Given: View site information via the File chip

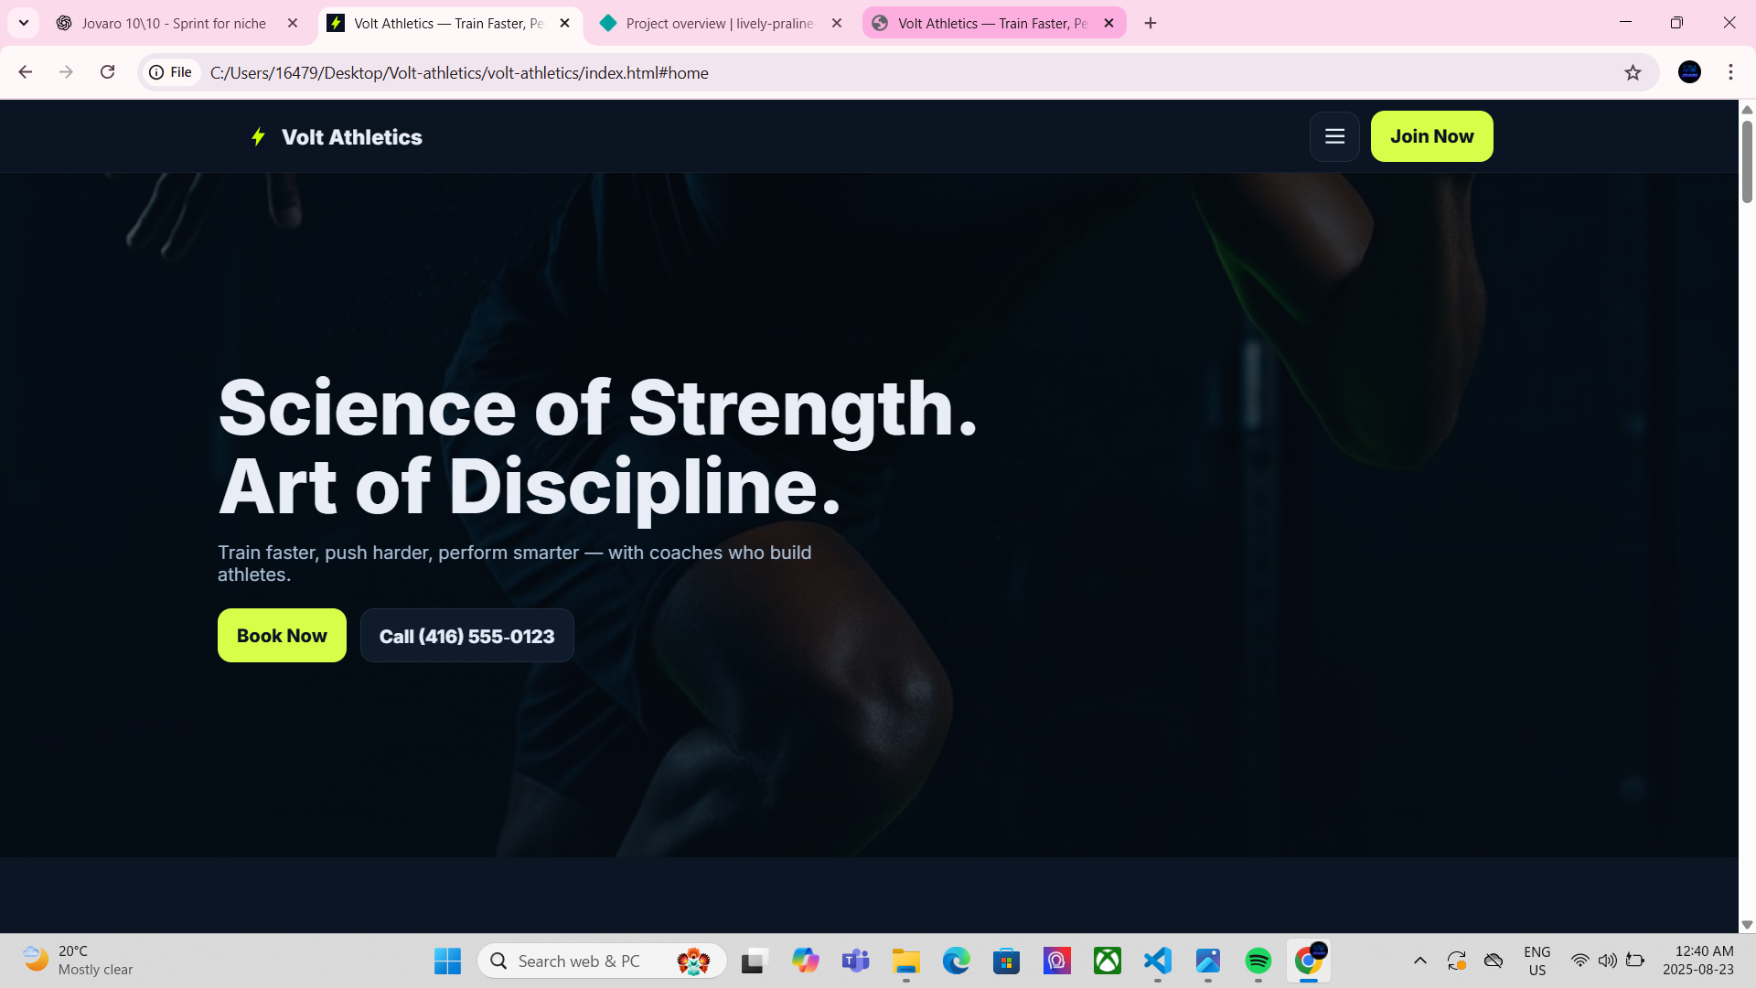Looking at the screenshot, I should coord(171,72).
